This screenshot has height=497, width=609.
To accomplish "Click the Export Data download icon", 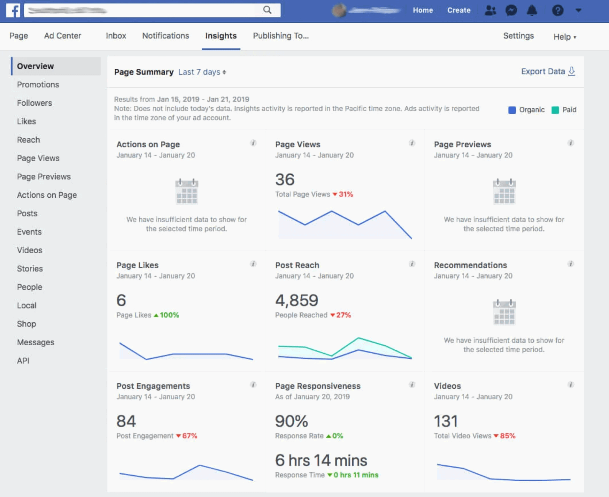I will coord(571,71).
